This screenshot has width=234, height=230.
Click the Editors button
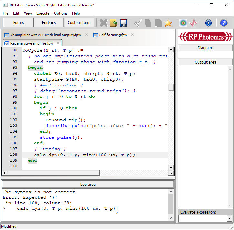[48, 23]
